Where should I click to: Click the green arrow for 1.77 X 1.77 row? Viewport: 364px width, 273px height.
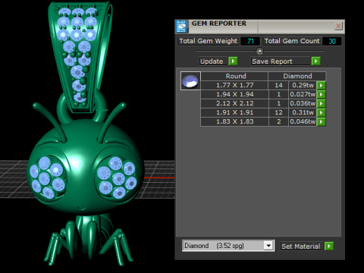coord(321,85)
